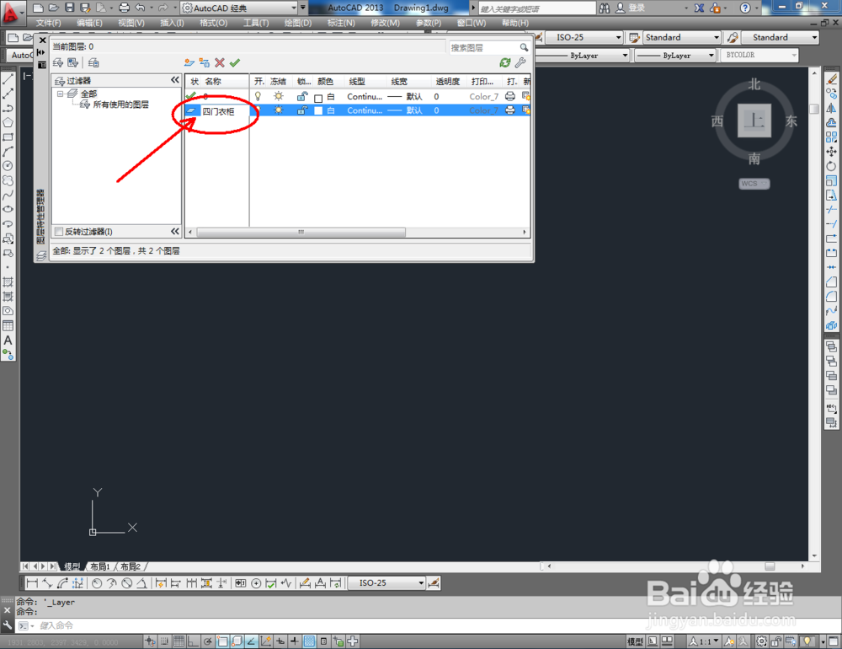Click the Rotate tool in modify toolbar

831,166
